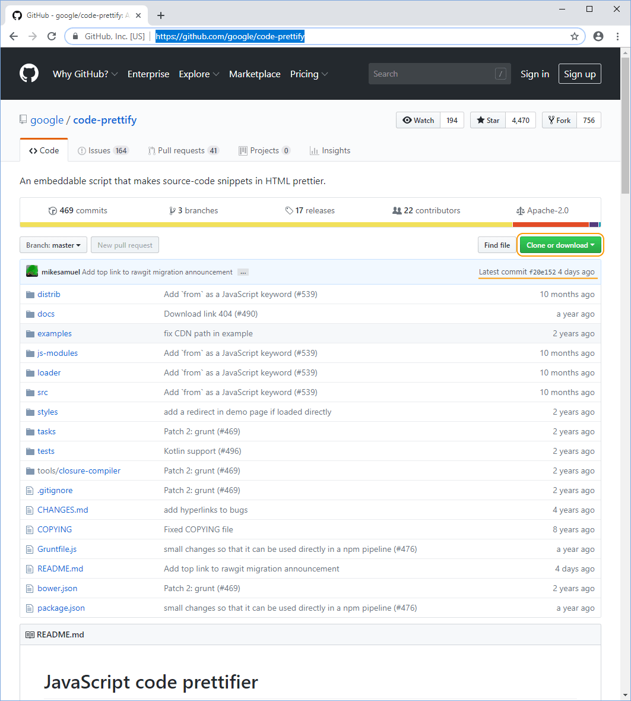Click the scrollbar down arrow
The height and width of the screenshot is (701, 631).
click(625, 696)
